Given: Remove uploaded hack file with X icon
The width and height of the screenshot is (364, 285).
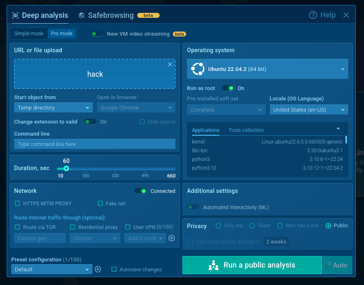Looking at the screenshot, I should coord(170,64).
